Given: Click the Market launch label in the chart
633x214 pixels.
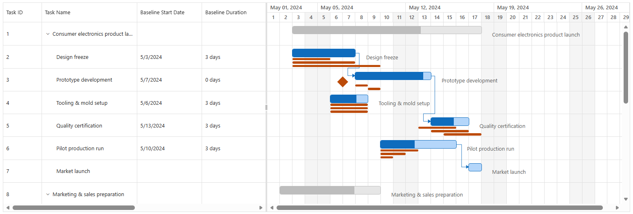Looking at the screenshot, I should (x=509, y=172).
